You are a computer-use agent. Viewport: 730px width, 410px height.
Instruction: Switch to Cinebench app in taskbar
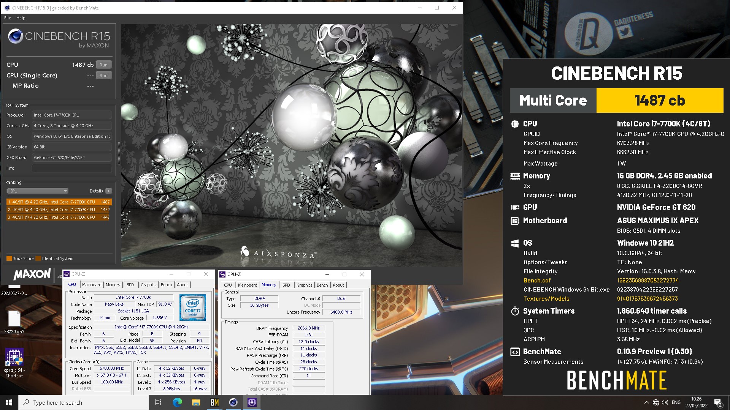[233, 402]
